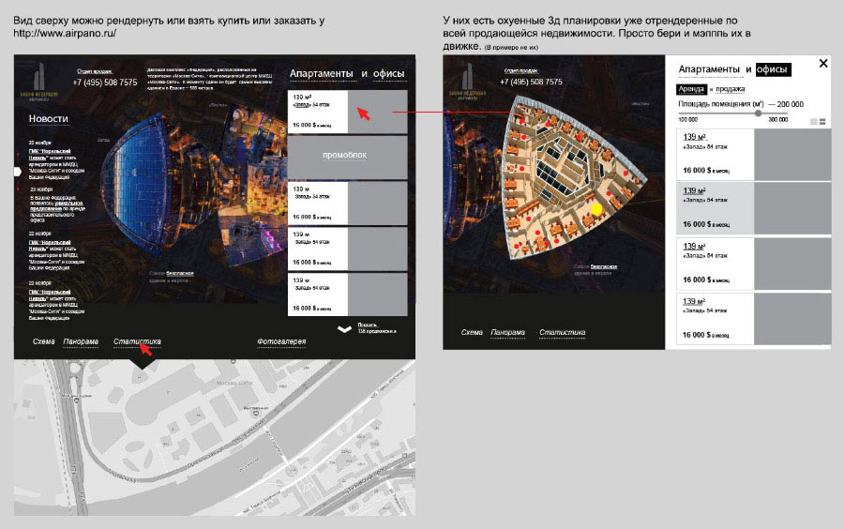Switch listings to compact list view icon

tap(814, 122)
